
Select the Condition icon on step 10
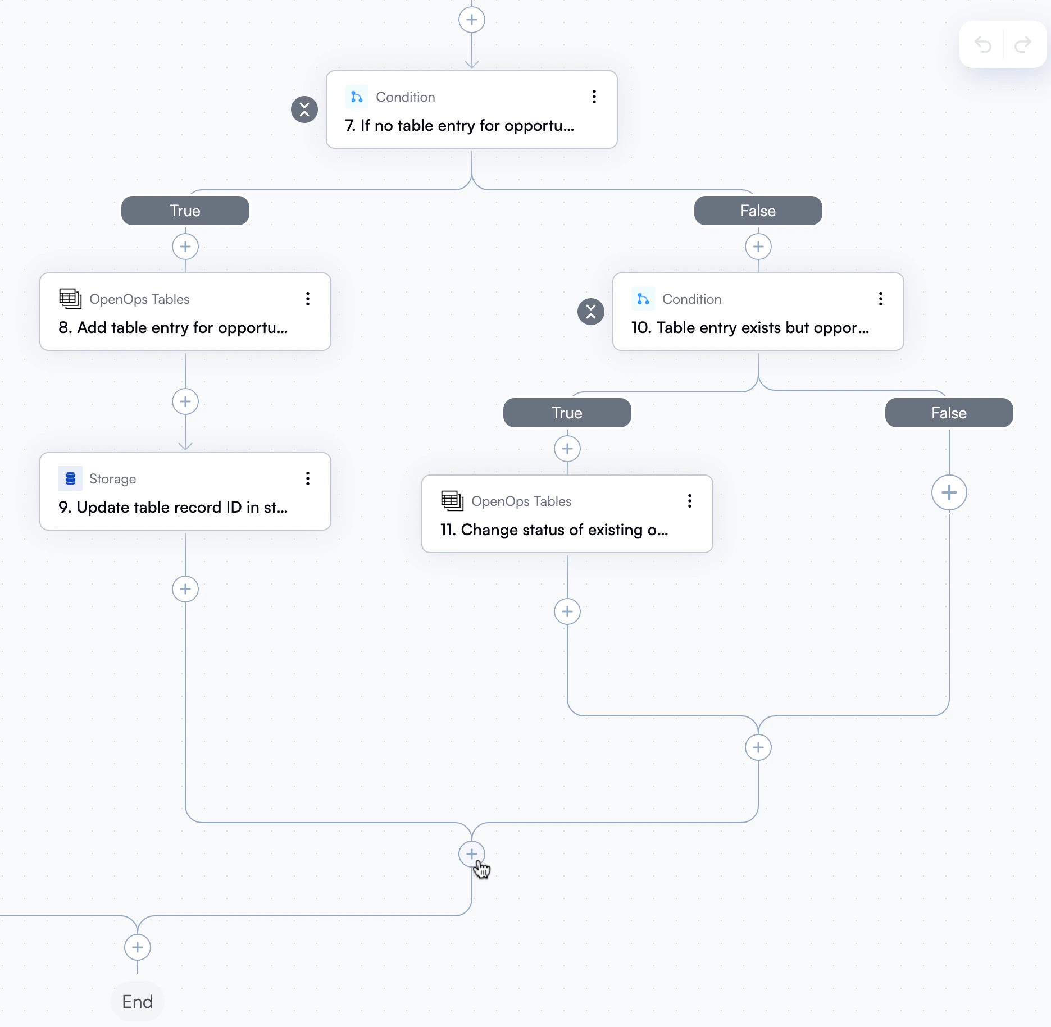644,299
